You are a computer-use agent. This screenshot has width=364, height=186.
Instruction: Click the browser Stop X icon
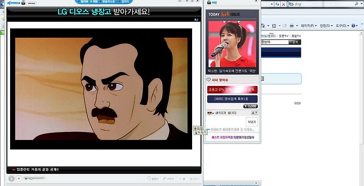[284, 4]
